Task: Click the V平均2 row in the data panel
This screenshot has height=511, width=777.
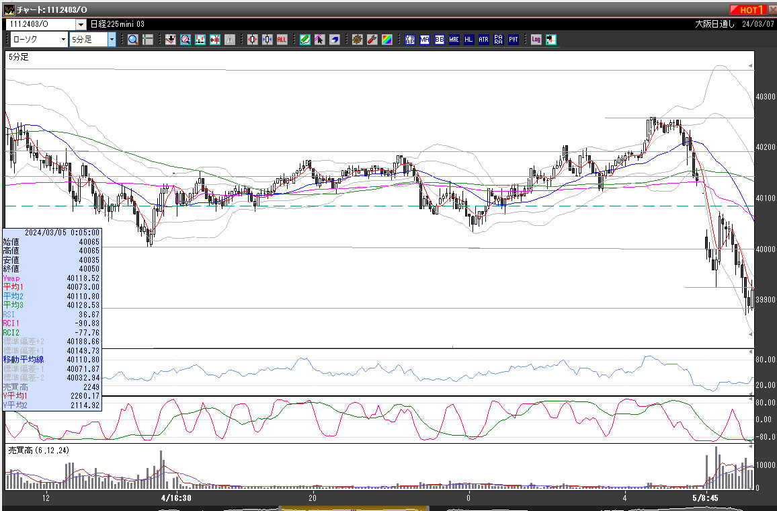Action: (52, 405)
